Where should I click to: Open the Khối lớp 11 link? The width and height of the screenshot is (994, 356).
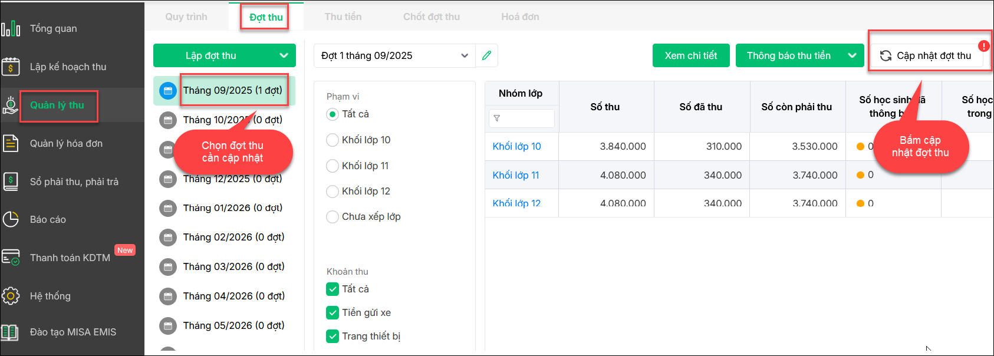click(516, 175)
